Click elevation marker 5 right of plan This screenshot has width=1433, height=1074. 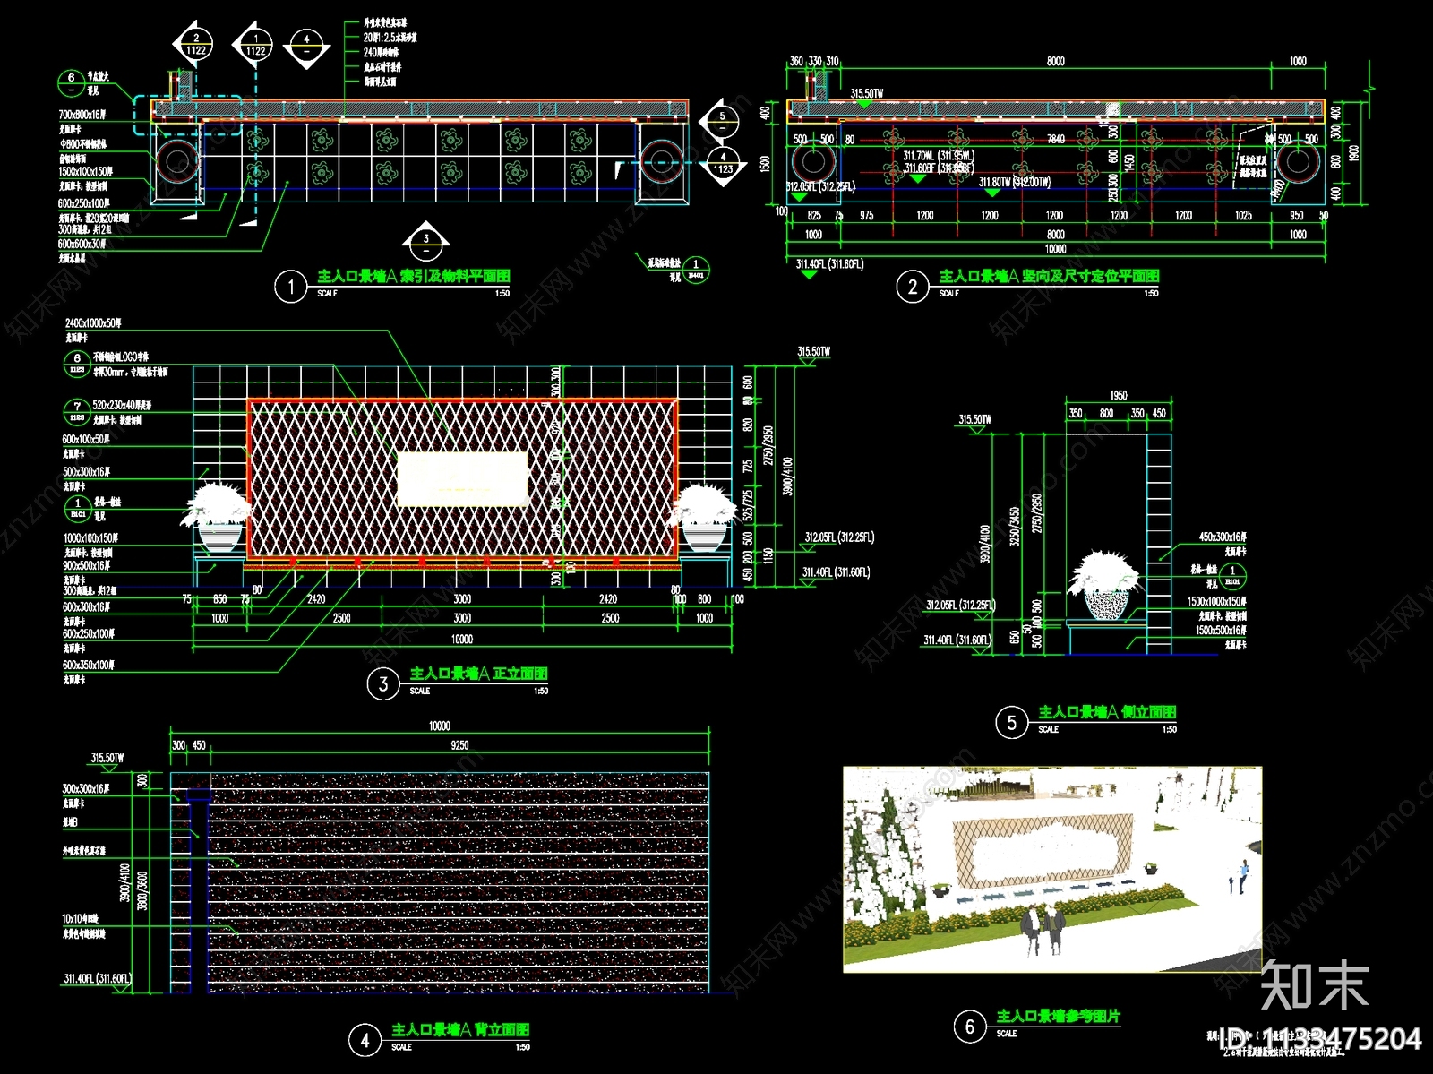[722, 122]
